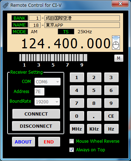The height and width of the screenshot is (161, 131).
Task: Confirm the entry with the Hz key
Action: (x=111, y=129)
